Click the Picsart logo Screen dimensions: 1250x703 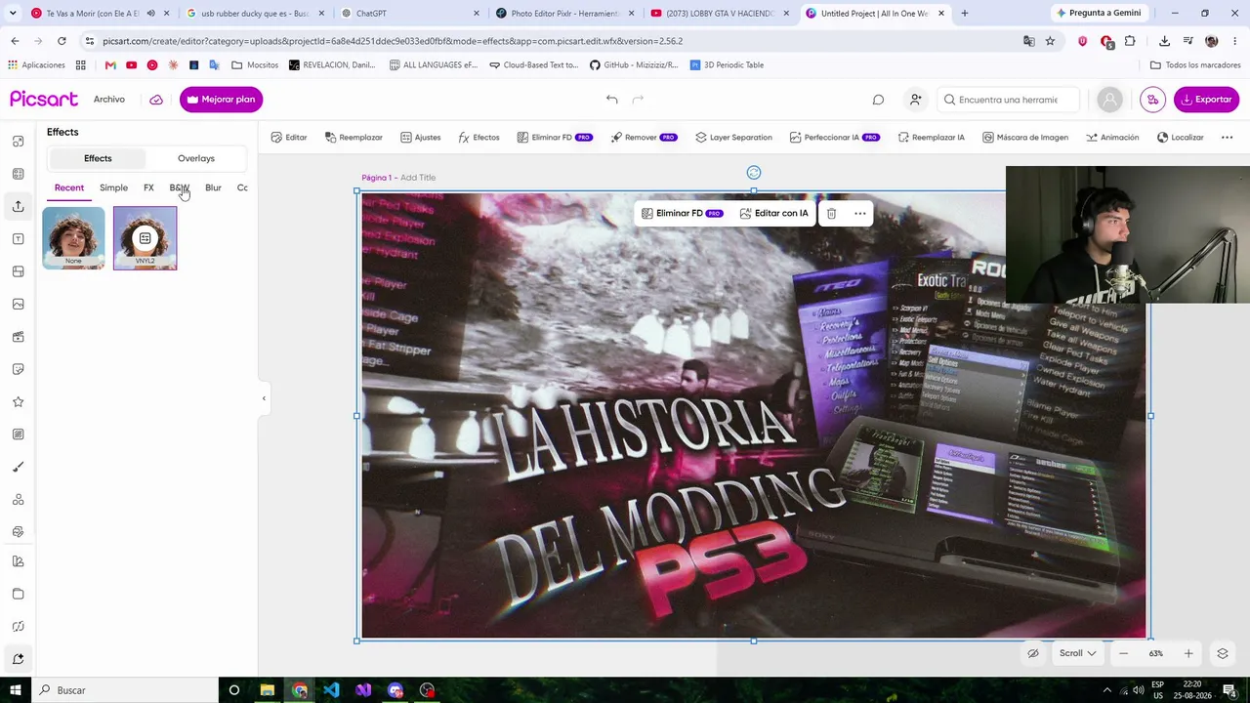[x=44, y=100]
